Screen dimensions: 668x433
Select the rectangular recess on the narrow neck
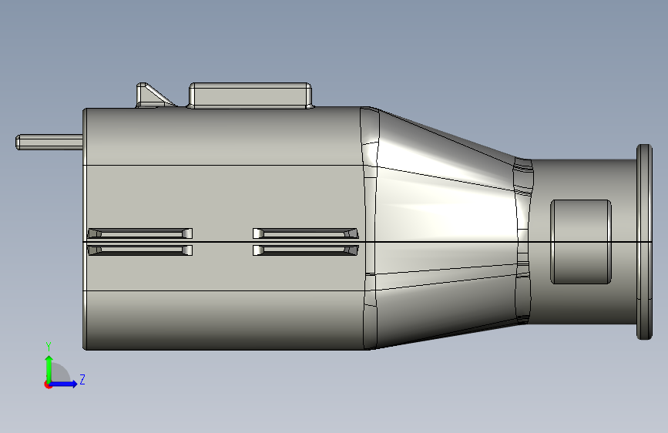click(x=581, y=242)
